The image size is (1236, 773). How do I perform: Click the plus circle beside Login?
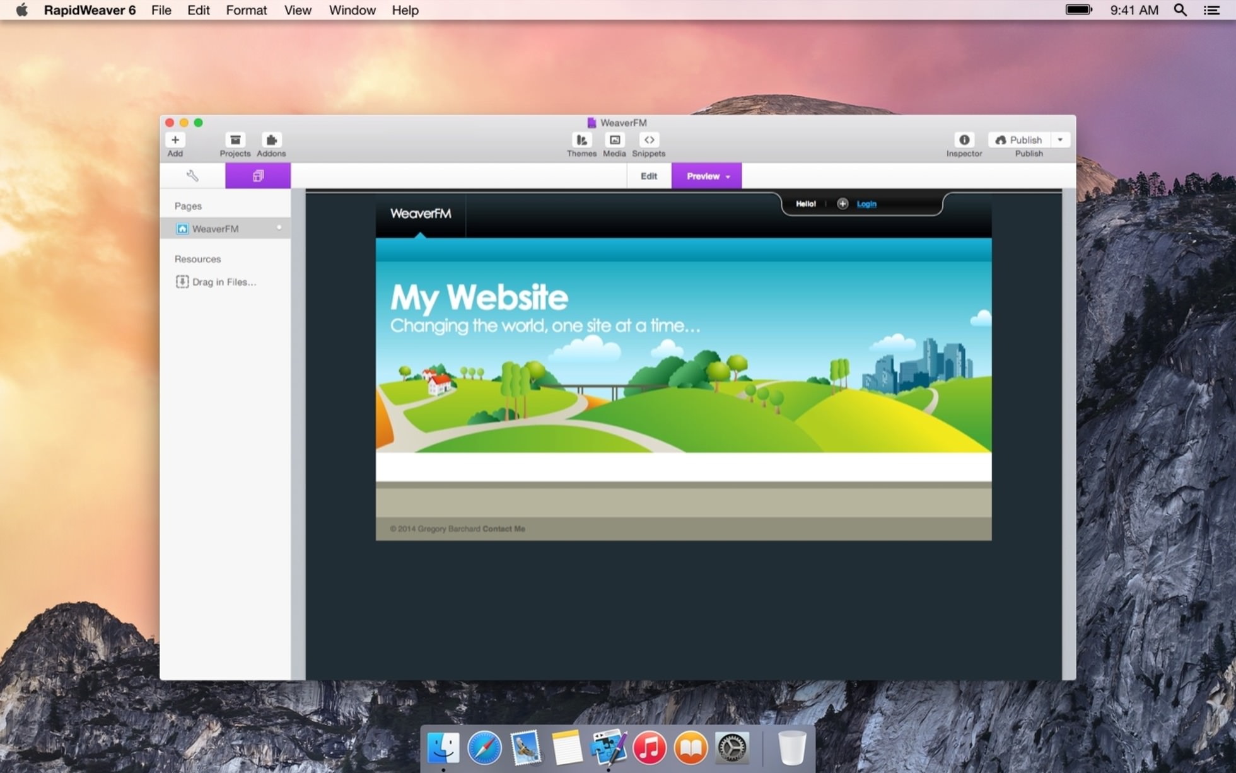pos(842,204)
